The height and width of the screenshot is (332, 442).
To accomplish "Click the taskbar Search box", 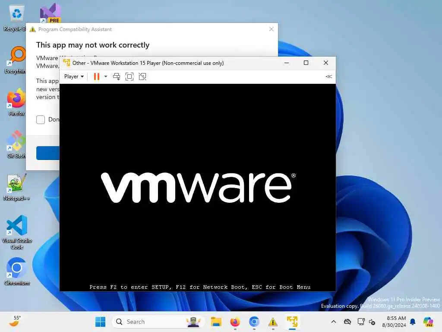I will tap(158, 322).
